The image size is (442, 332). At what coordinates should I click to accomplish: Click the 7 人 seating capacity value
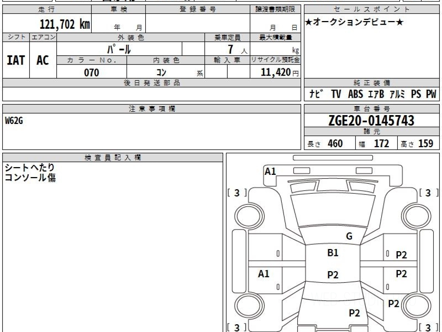tap(237, 49)
